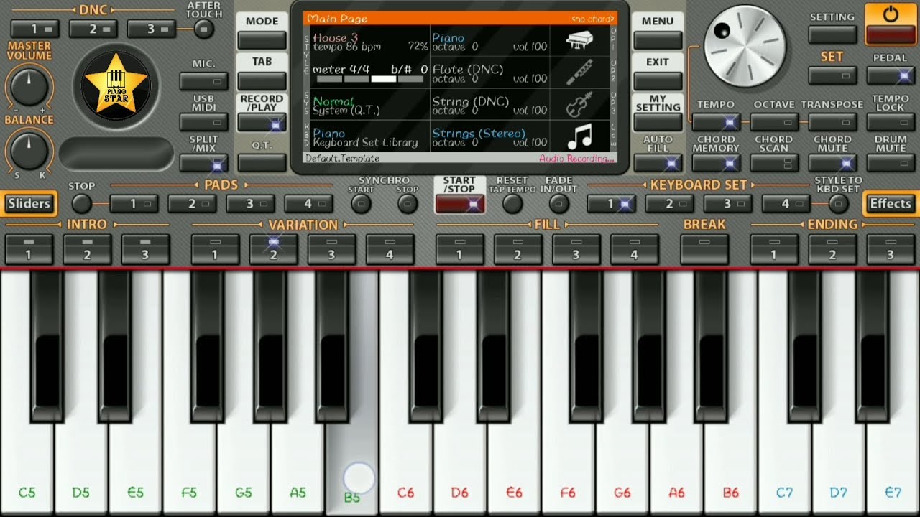Click the Start/Stop button
The height and width of the screenshot is (517, 920).
[459, 204]
